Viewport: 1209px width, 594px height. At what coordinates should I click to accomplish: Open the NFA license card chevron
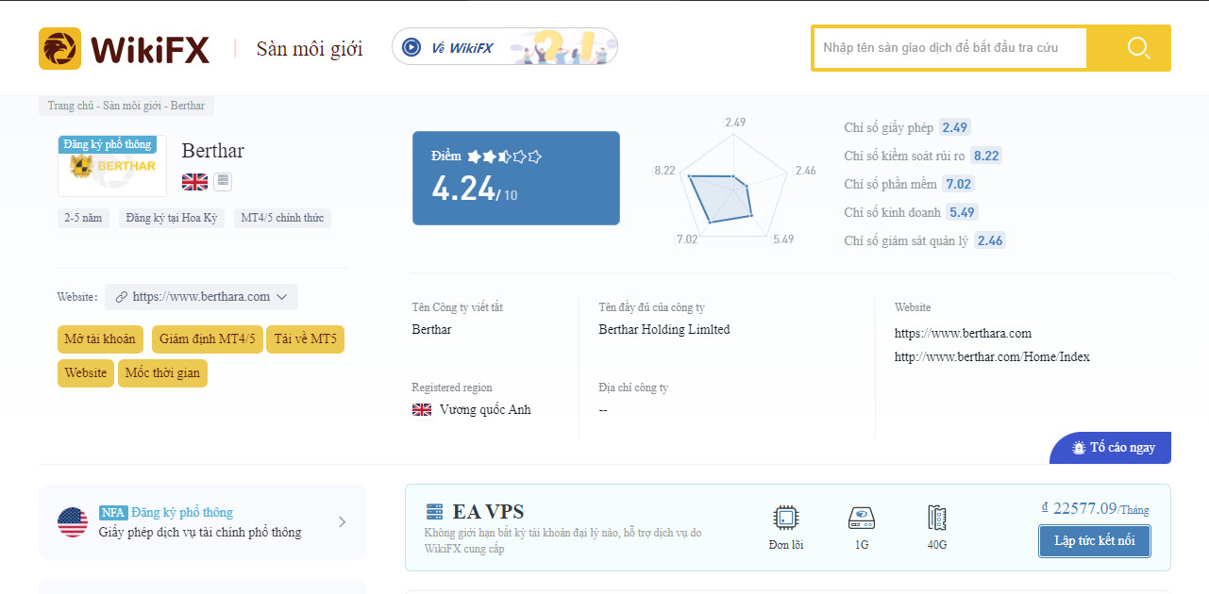coord(342,521)
